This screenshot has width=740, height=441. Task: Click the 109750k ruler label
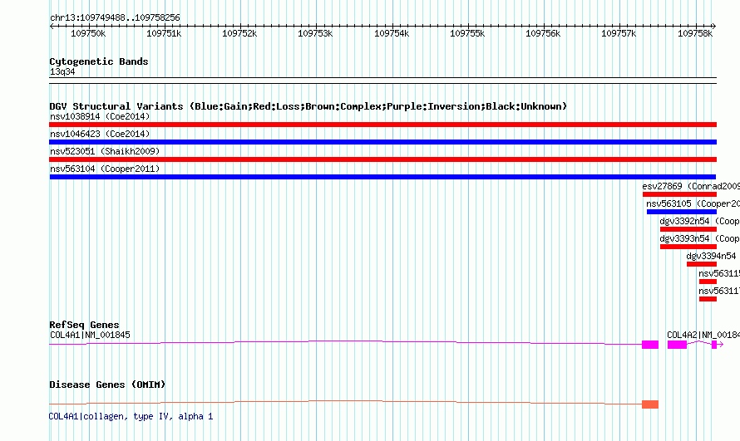click(88, 33)
